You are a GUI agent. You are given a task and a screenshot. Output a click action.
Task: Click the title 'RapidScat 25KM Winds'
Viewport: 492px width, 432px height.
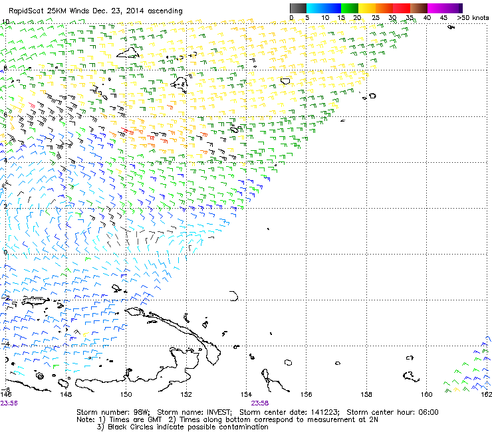pos(49,11)
